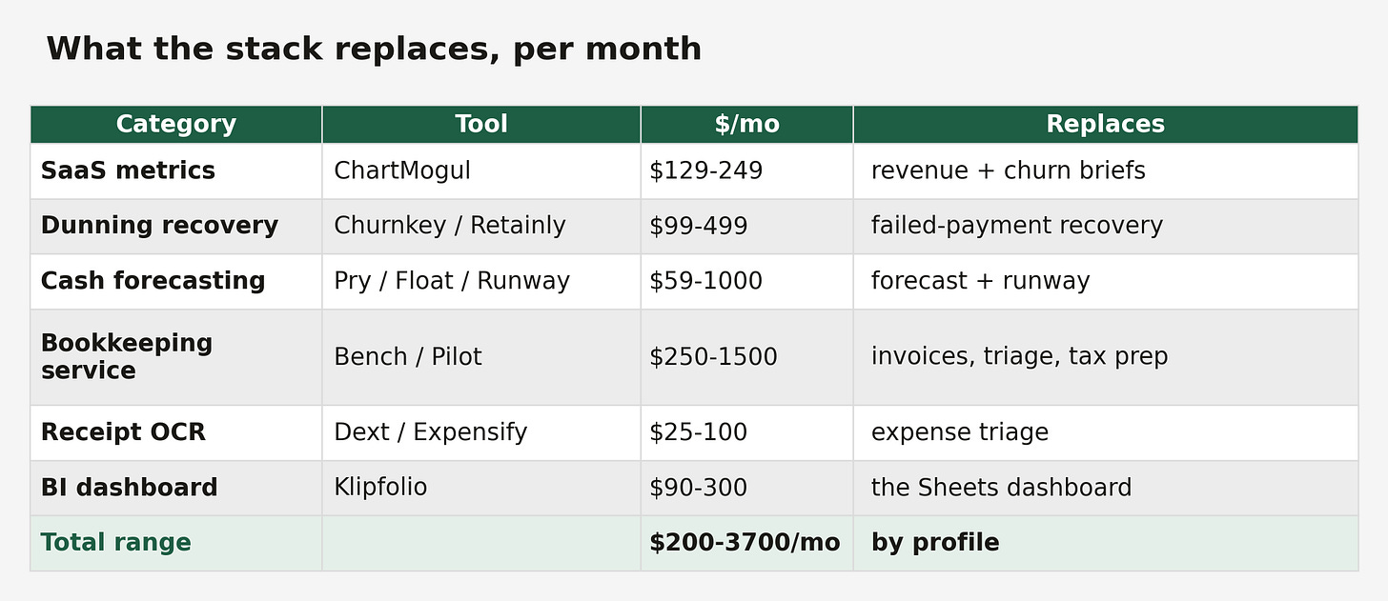
Task: Click the Dunning recovery category cell
Action: [x=176, y=226]
